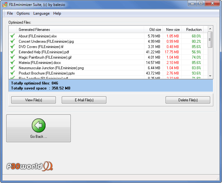Viewport: 222px width, 183px height.
Task: Click the 41.22 MB old size value
Action: point(153,52)
